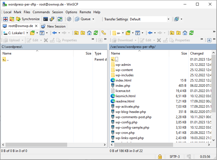Go back in remote panel history
The image size is (217, 160).
(x=150, y=33)
